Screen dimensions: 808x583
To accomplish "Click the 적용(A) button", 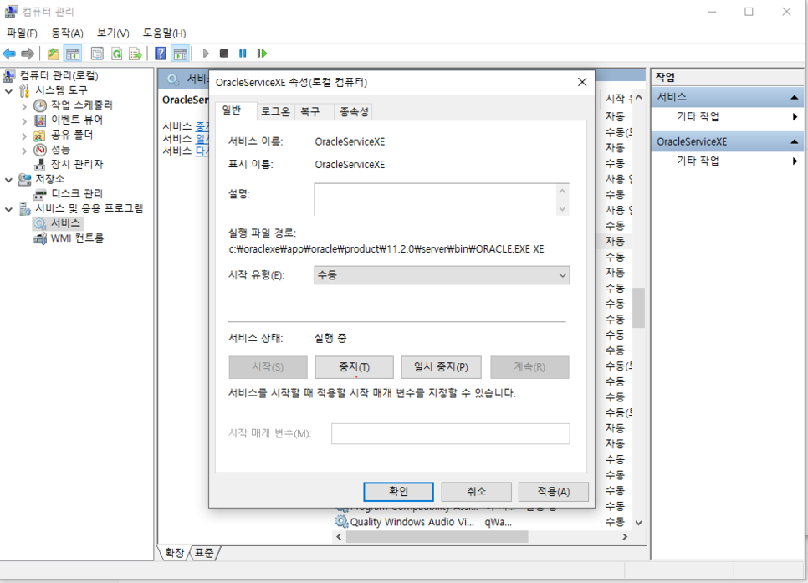I will (x=554, y=492).
